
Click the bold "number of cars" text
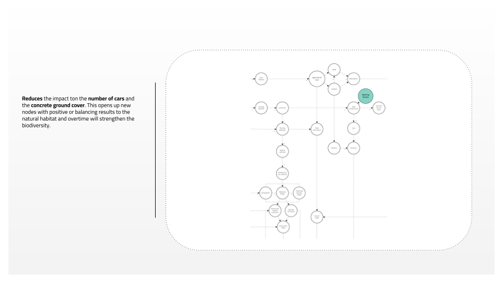pos(107,99)
